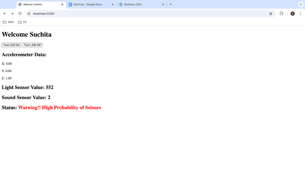Viewport: 305px width, 191px height.
Task: Close the Technica 2024 tab
Action: click(163, 5)
